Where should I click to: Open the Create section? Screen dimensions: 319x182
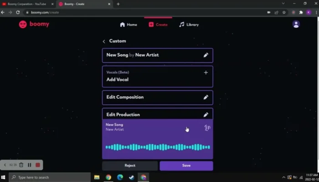158,25
